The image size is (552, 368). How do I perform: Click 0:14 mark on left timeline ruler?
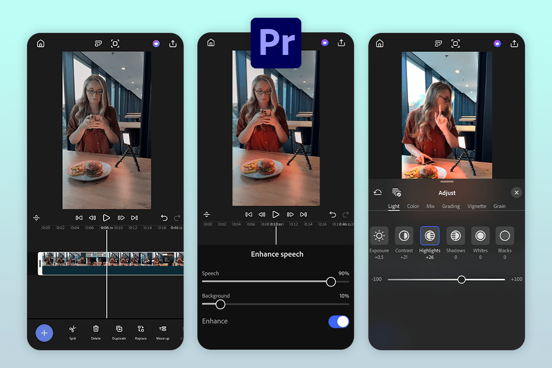point(148,227)
